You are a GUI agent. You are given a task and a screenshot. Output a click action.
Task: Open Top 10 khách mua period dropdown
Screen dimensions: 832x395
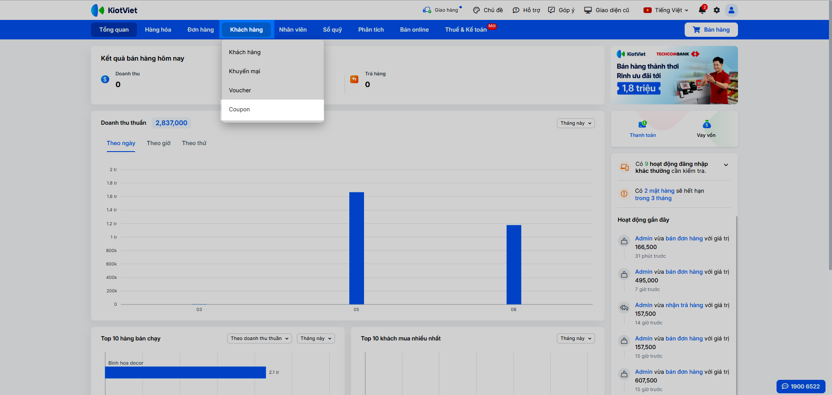[575, 339]
